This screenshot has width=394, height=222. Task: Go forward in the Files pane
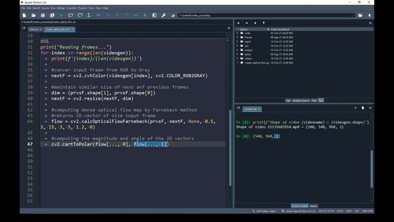tap(246, 23)
